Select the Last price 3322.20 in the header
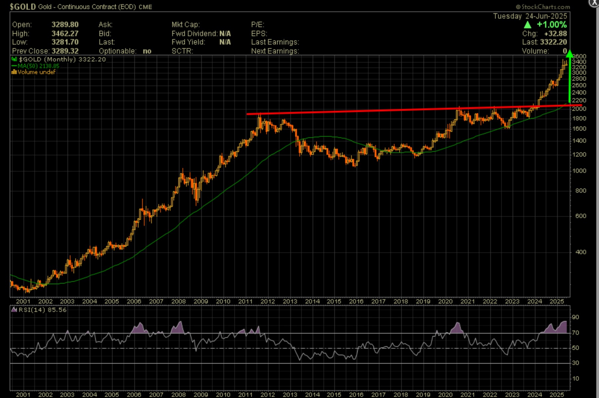This screenshot has height=398, width=599. click(554, 42)
